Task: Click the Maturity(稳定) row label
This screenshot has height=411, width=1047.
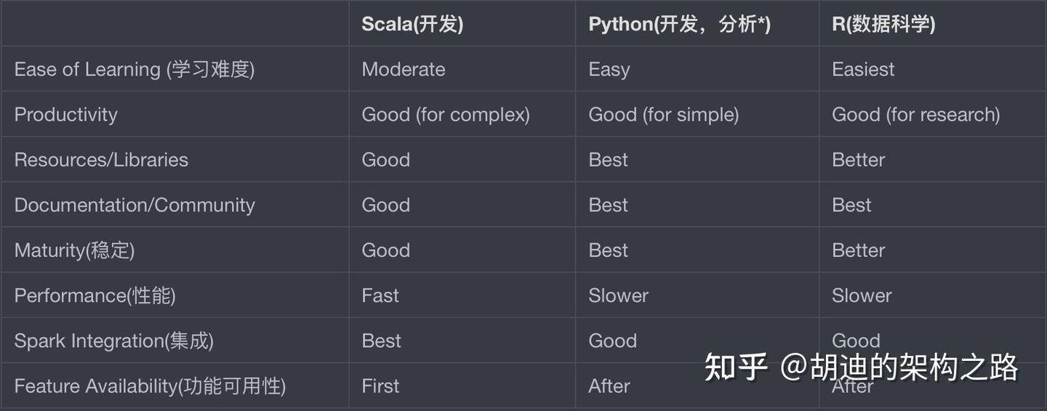Action: click(74, 251)
